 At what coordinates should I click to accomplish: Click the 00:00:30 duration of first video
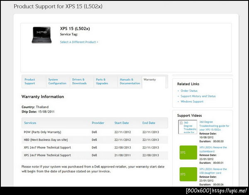(x=218, y=141)
